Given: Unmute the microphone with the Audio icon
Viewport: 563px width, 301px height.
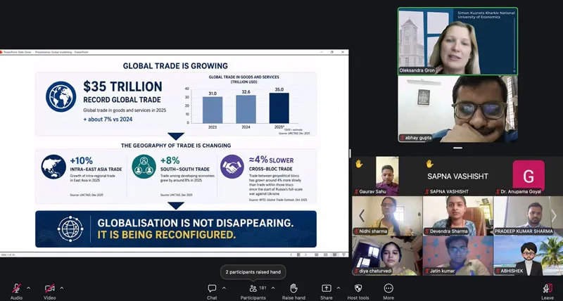Looking at the screenshot, I should point(16,288).
